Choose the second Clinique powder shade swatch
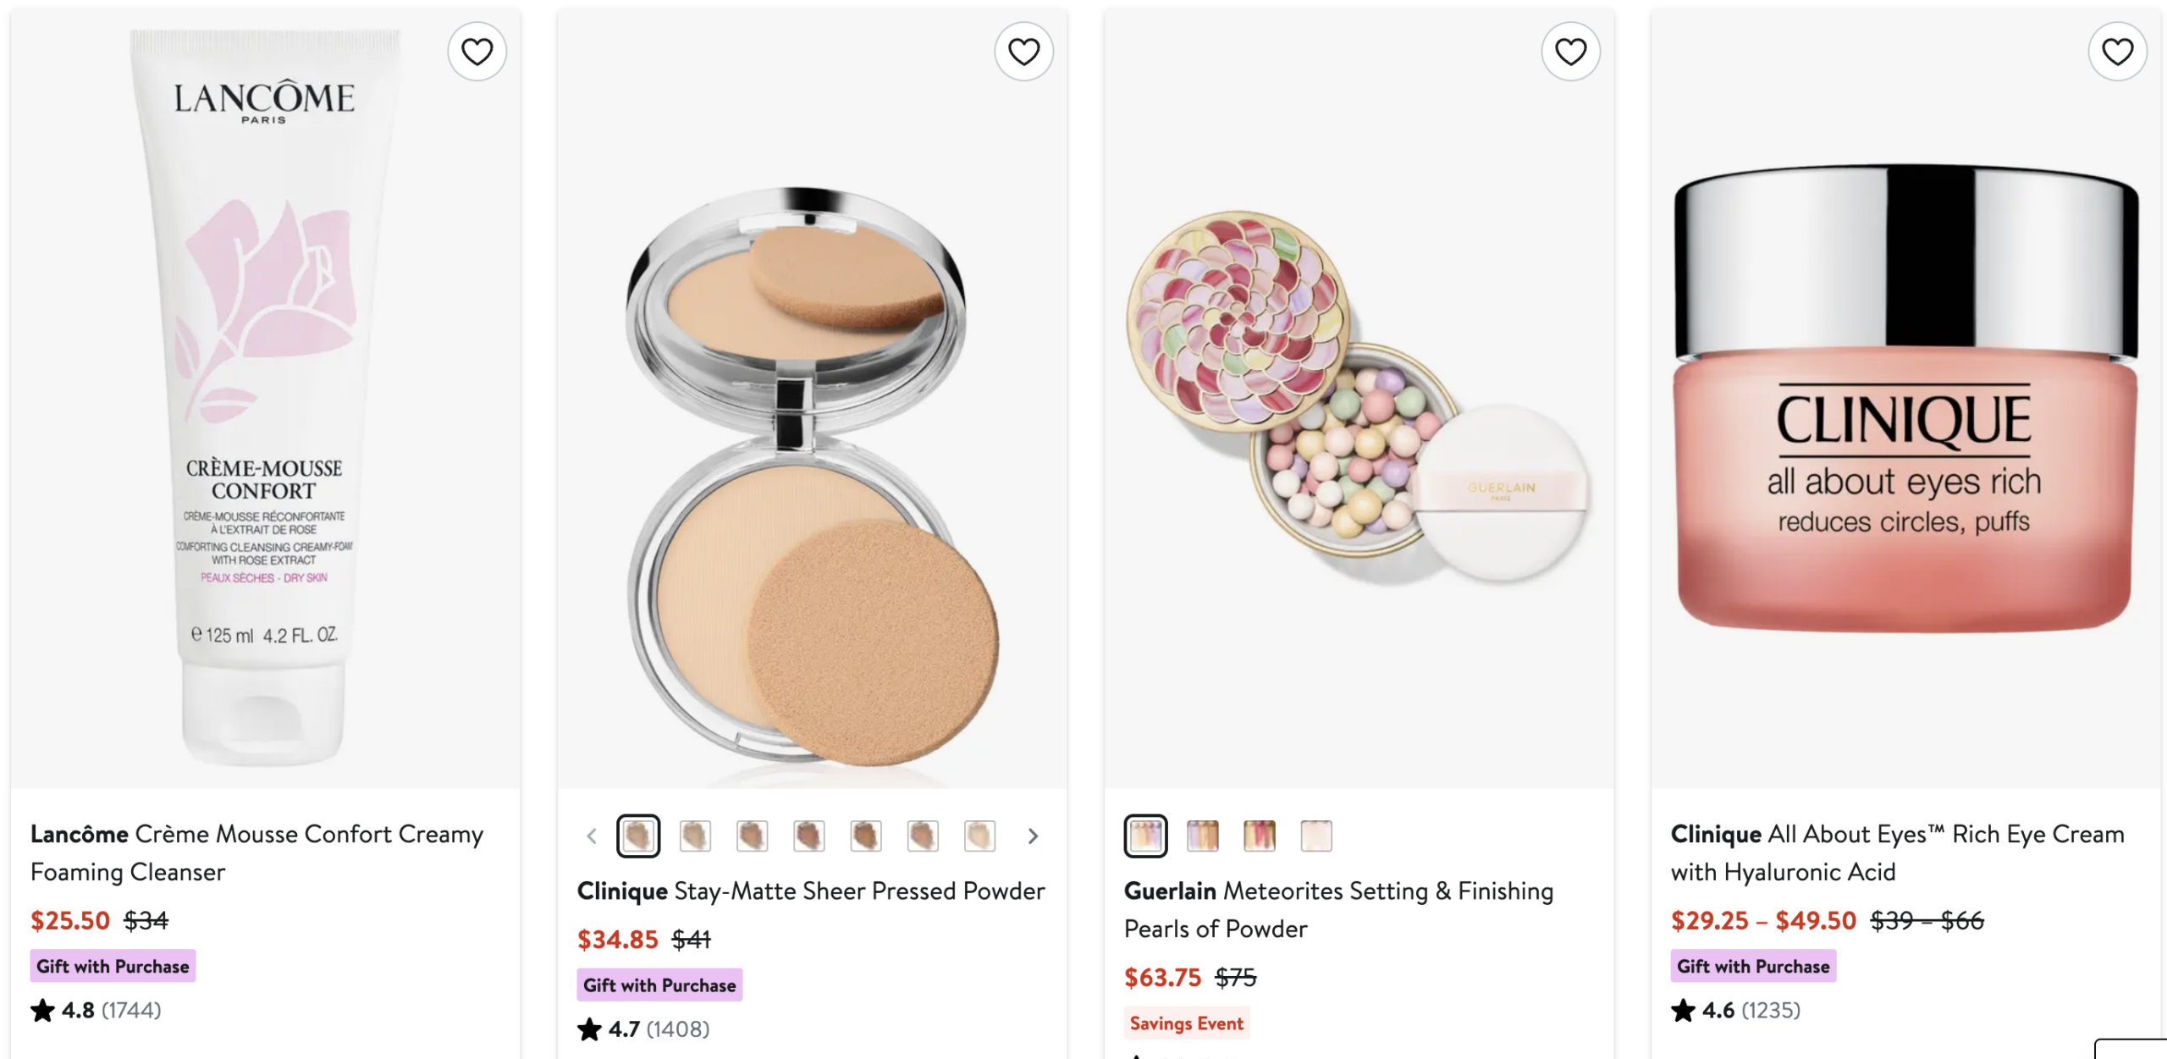 pyautogui.click(x=695, y=836)
